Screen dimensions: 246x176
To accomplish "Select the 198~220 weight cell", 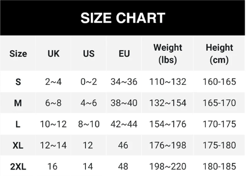I will [168, 166].
